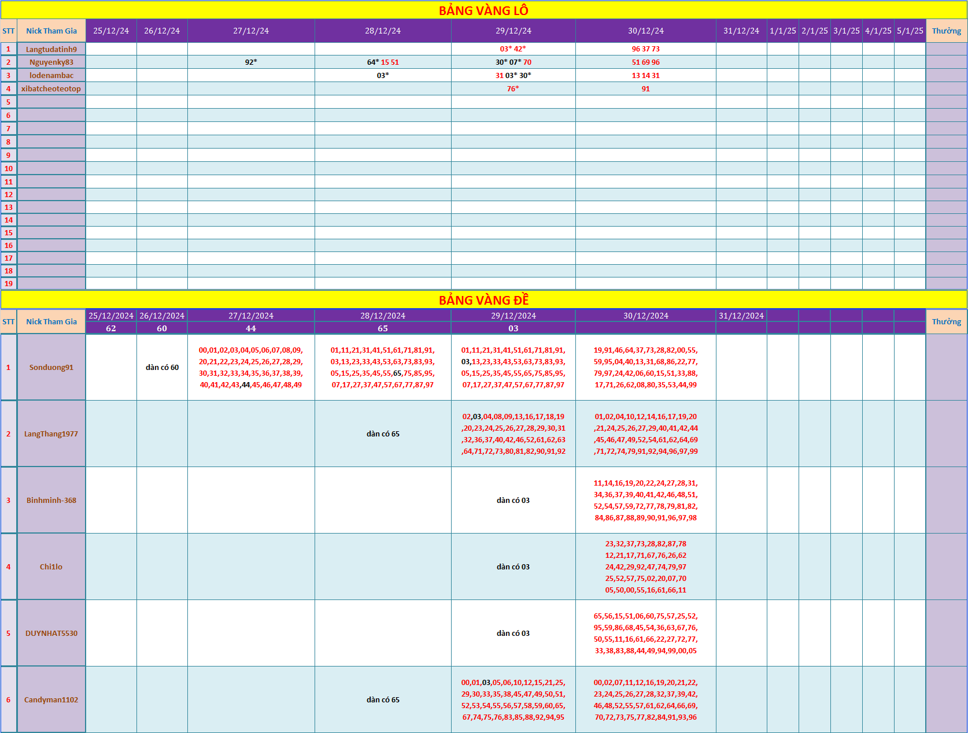Click the result 65 under 28/12/2024
Screen dimensions: 968x733
pos(383,328)
